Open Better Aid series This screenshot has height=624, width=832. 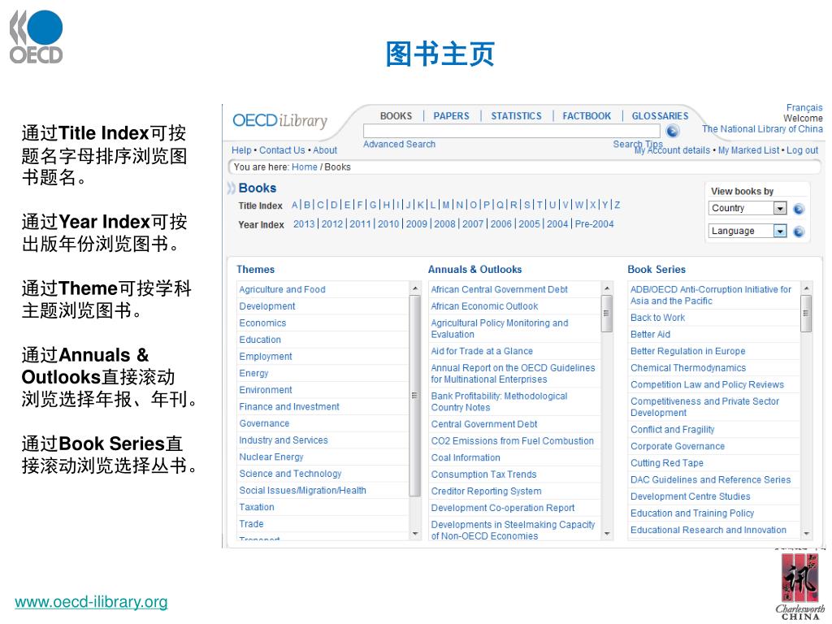click(651, 334)
